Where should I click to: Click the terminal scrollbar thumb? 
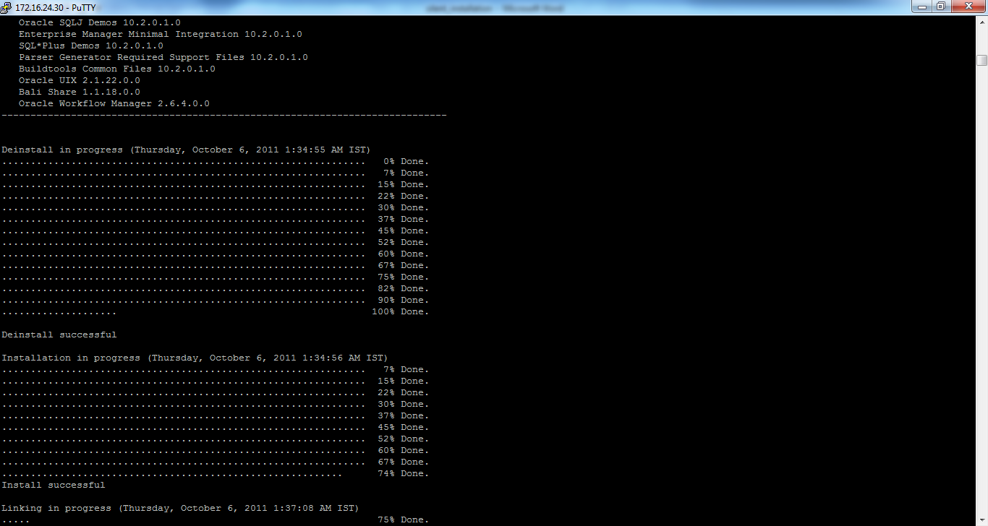pos(981,60)
